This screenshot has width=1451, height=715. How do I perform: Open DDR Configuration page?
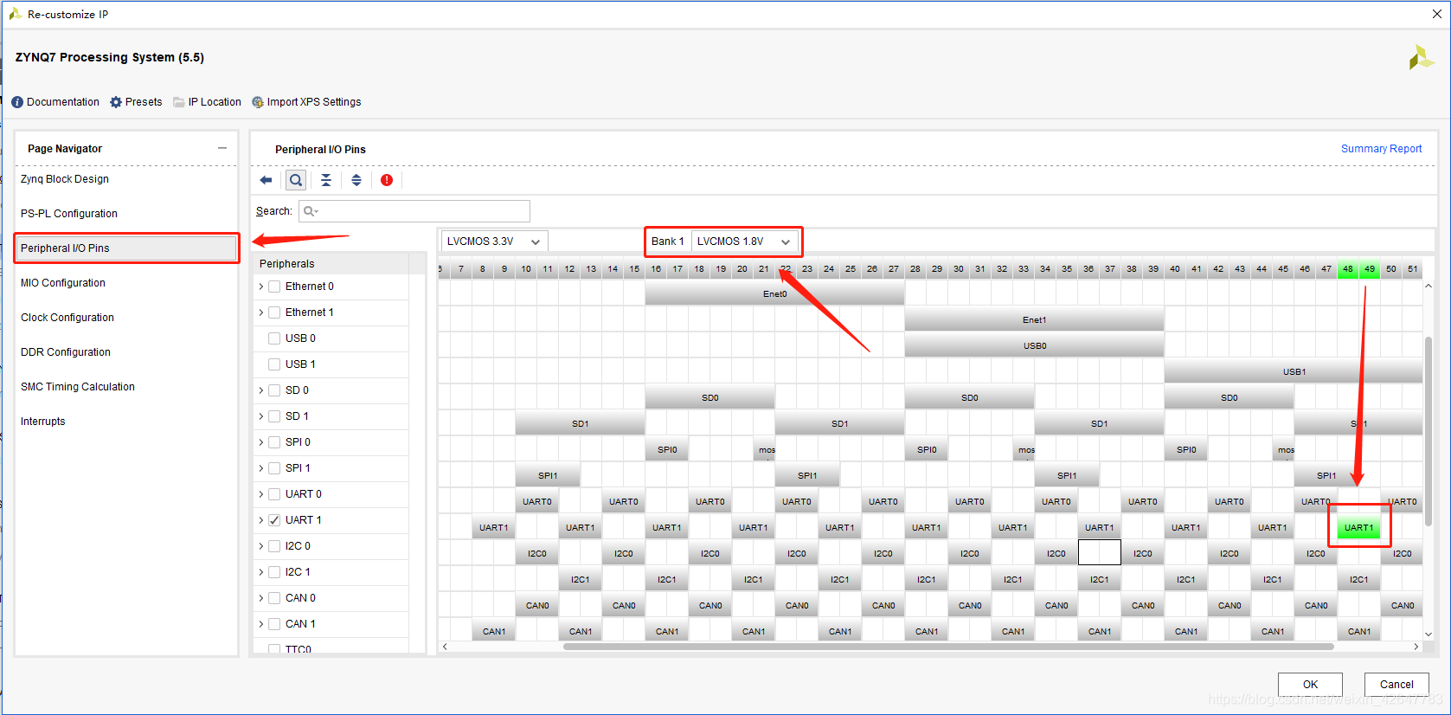pyautogui.click(x=66, y=352)
